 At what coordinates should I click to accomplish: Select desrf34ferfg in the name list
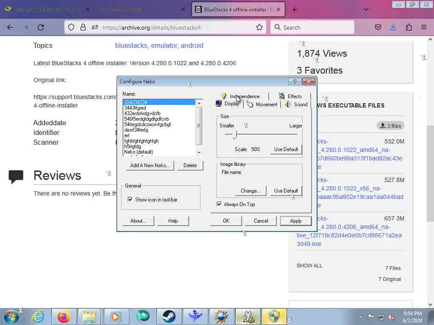tap(159, 130)
